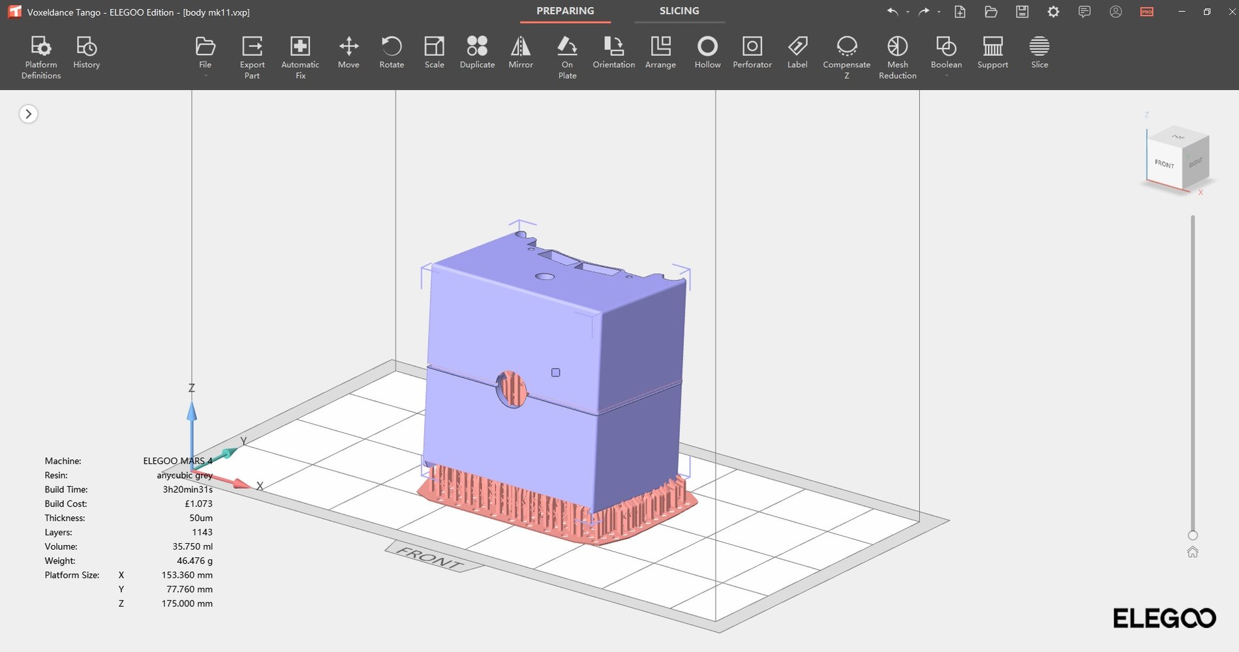Click the volume 35.750 ml value
The image size is (1239, 652).
tap(192, 546)
